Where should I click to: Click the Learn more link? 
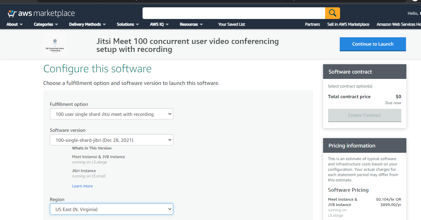coord(82,186)
